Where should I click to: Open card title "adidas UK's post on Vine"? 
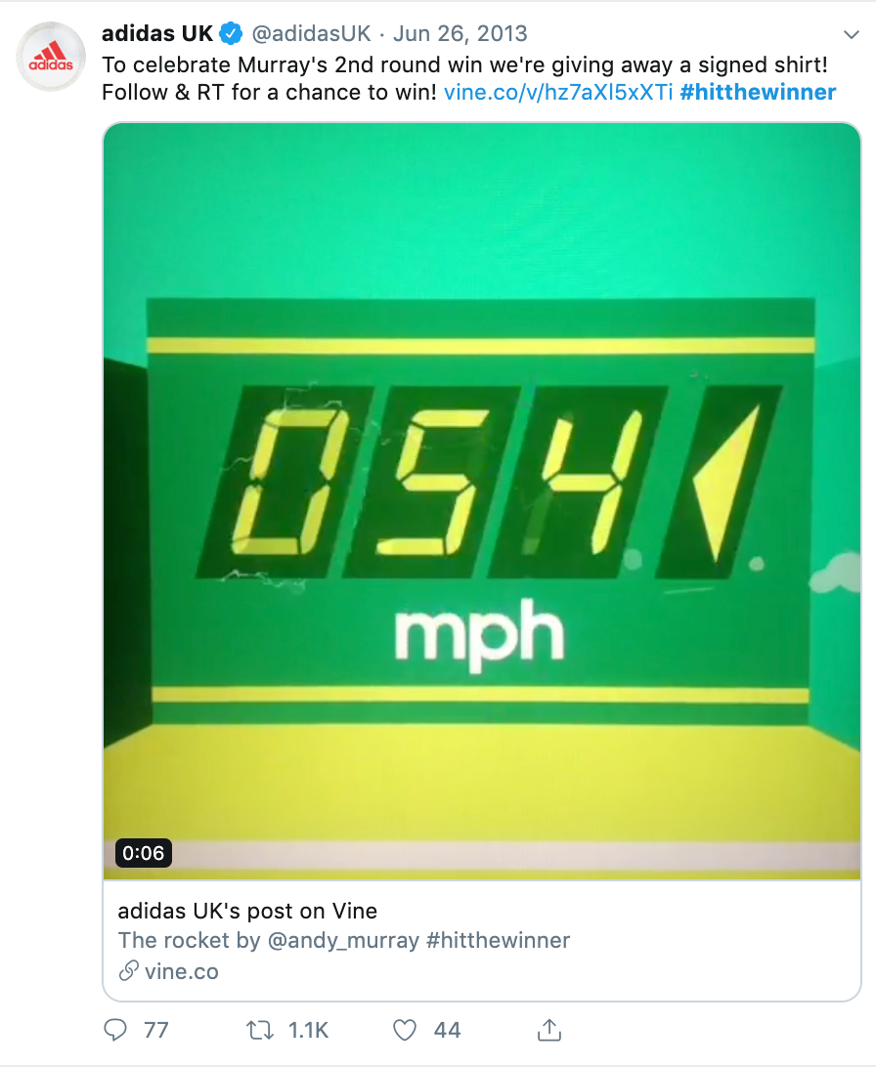(x=247, y=912)
